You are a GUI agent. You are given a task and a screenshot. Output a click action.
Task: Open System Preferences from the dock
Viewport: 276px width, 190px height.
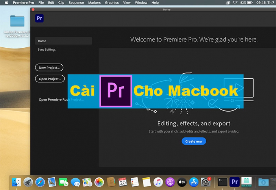[206, 182]
